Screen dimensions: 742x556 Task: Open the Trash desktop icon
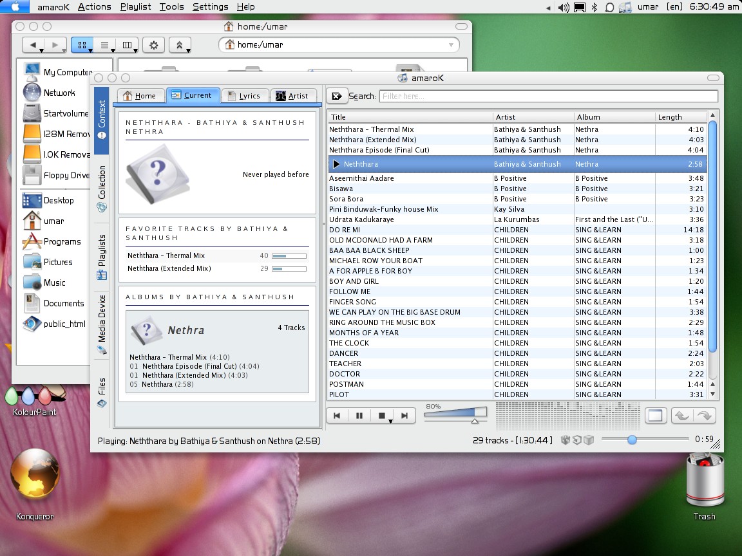point(705,487)
